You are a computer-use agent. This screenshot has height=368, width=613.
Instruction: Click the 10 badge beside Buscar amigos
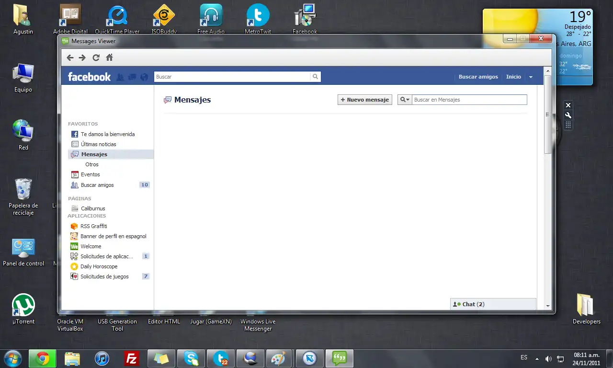pyautogui.click(x=144, y=185)
